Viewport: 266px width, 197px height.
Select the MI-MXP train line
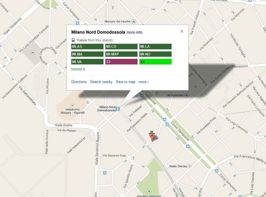click(121, 54)
